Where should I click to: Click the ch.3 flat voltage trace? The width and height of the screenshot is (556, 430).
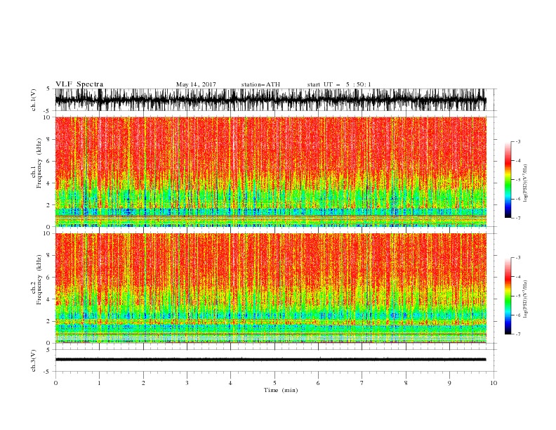coord(270,360)
